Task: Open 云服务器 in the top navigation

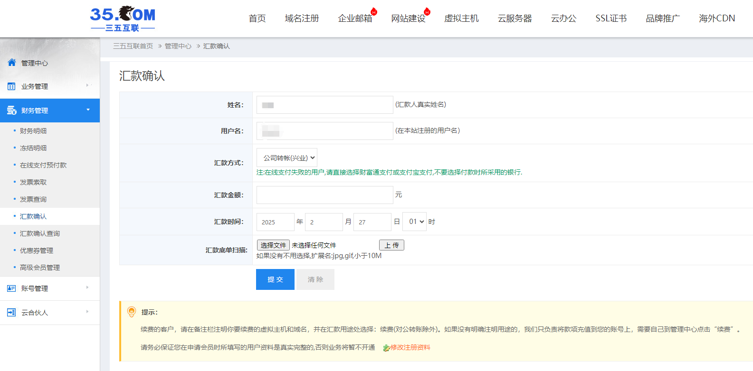Action: [515, 19]
